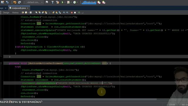Screen dimensions: 188x106
Task: Open the History view
Action: 15,12
